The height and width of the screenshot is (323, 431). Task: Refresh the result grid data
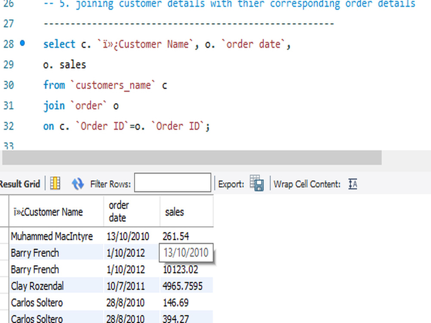coord(78,184)
